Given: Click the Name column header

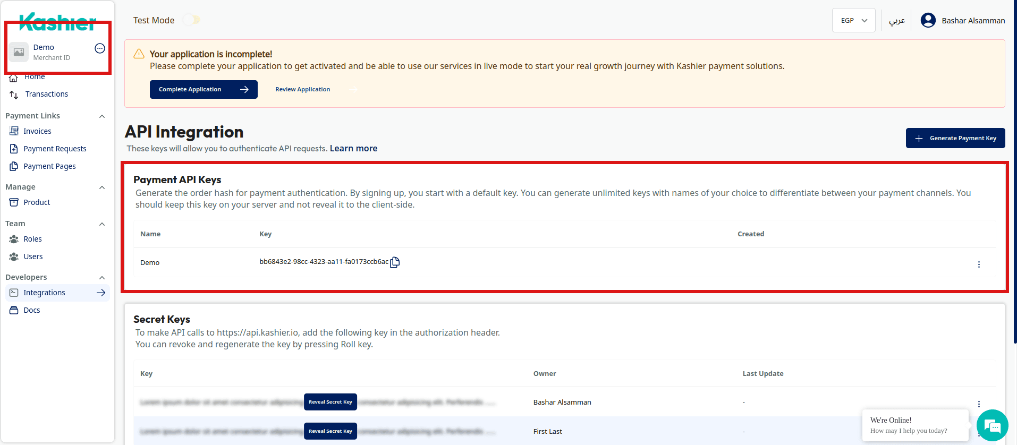Looking at the screenshot, I should coord(150,234).
